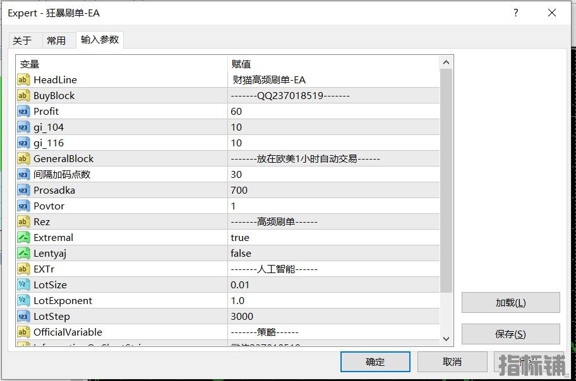Click the 加载(L) button
The image size is (576, 381).
click(x=510, y=303)
